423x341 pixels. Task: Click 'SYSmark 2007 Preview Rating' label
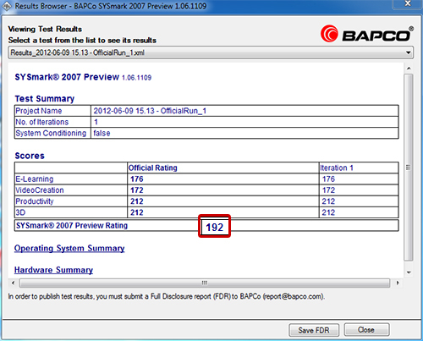[x=72, y=226]
